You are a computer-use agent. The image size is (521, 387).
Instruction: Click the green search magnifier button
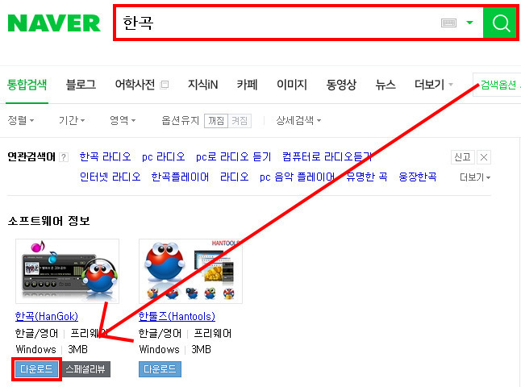500,23
